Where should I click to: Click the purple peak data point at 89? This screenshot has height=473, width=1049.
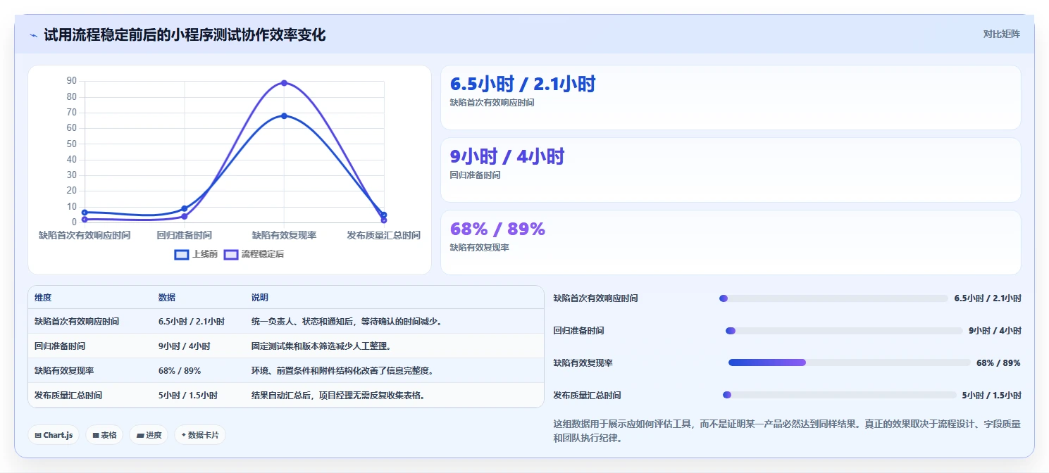pos(284,83)
